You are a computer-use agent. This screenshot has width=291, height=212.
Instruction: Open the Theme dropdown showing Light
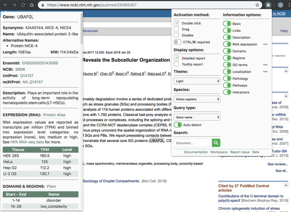pyautogui.click(x=197, y=81)
